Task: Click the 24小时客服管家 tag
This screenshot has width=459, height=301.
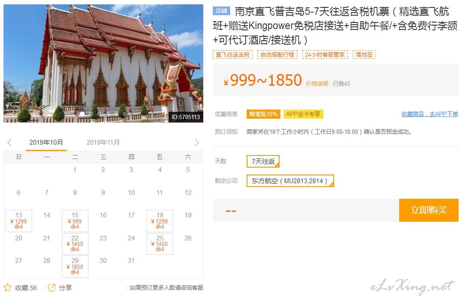Action: point(325,55)
